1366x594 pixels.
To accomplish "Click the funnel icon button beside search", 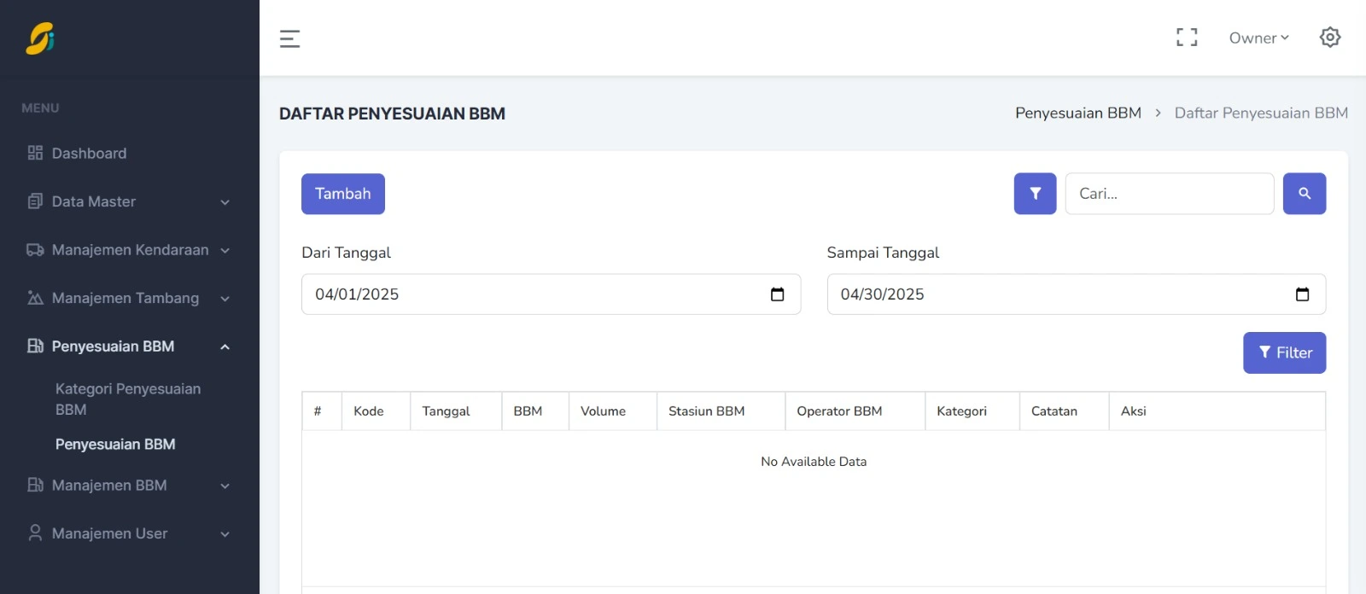I will tap(1035, 194).
